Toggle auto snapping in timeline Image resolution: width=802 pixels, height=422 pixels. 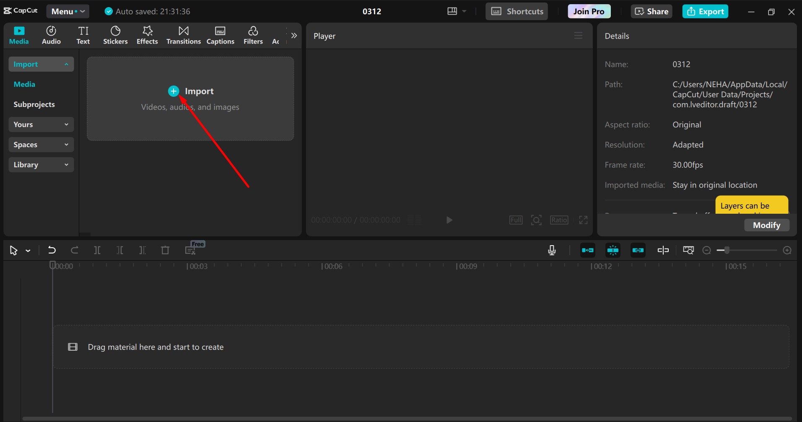(613, 250)
